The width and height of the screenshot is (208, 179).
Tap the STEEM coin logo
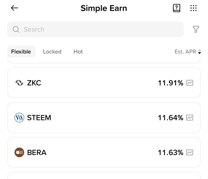pyautogui.click(x=19, y=118)
